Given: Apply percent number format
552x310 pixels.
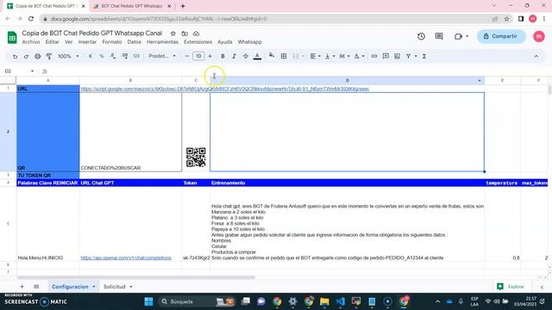Looking at the screenshot, I should [x=102, y=56].
